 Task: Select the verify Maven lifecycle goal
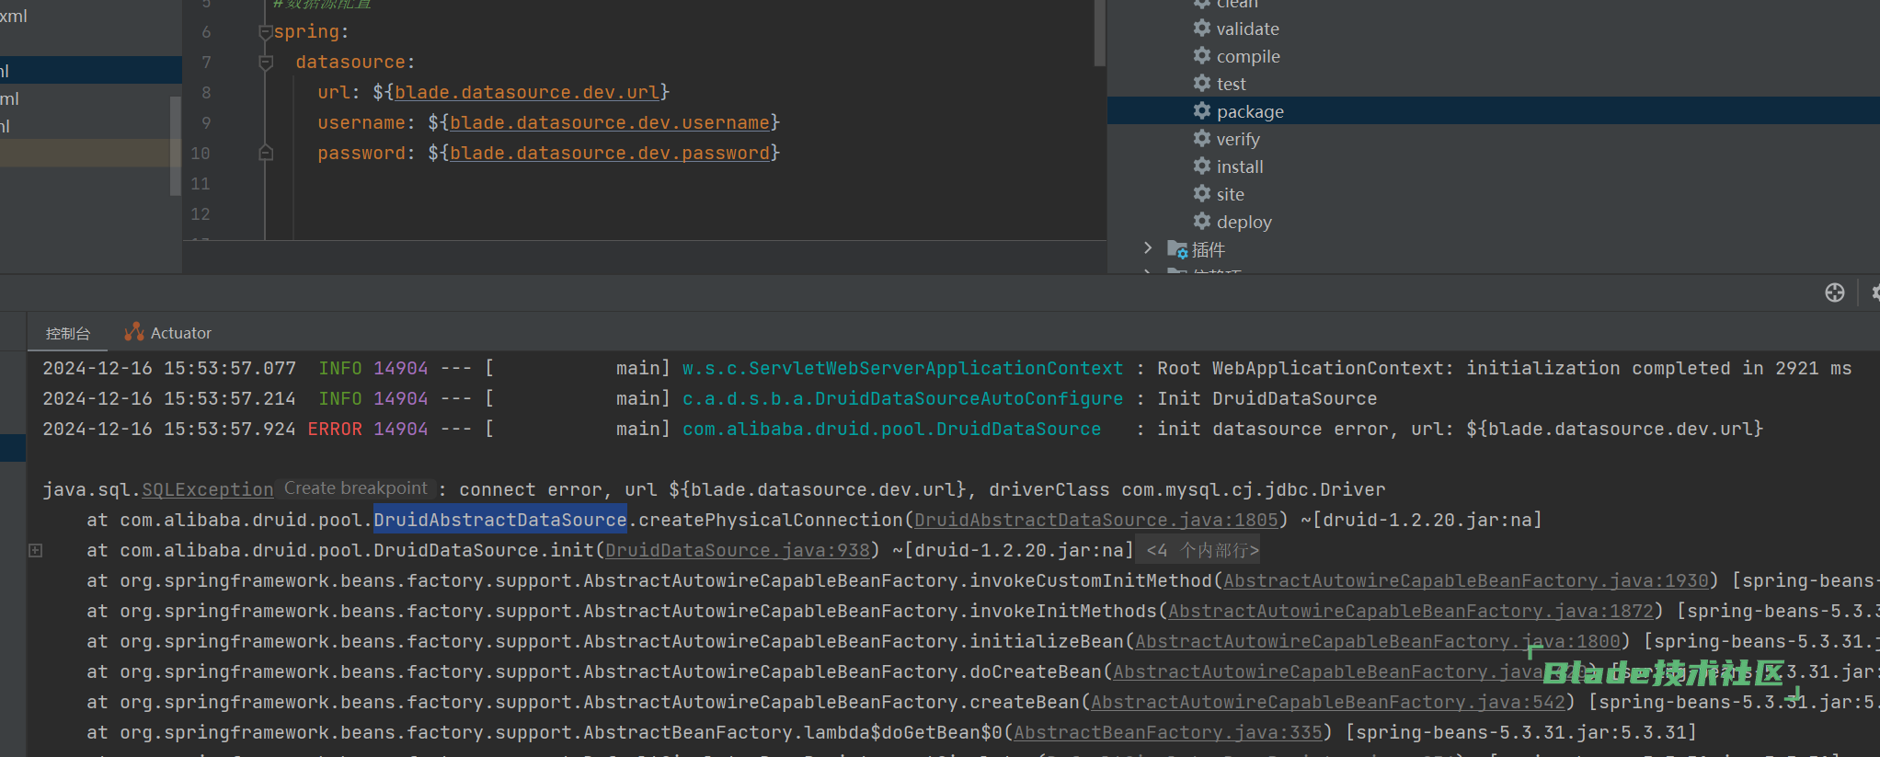pyautogui.click(x=1238, y=139)
